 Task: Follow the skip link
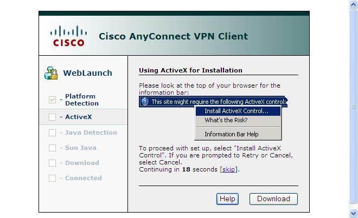click(228, 169)
